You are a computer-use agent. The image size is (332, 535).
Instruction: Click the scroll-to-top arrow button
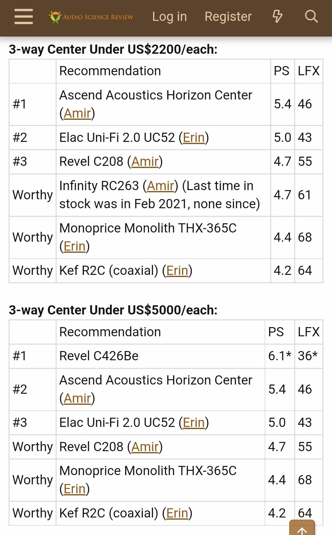click(302, 529)
